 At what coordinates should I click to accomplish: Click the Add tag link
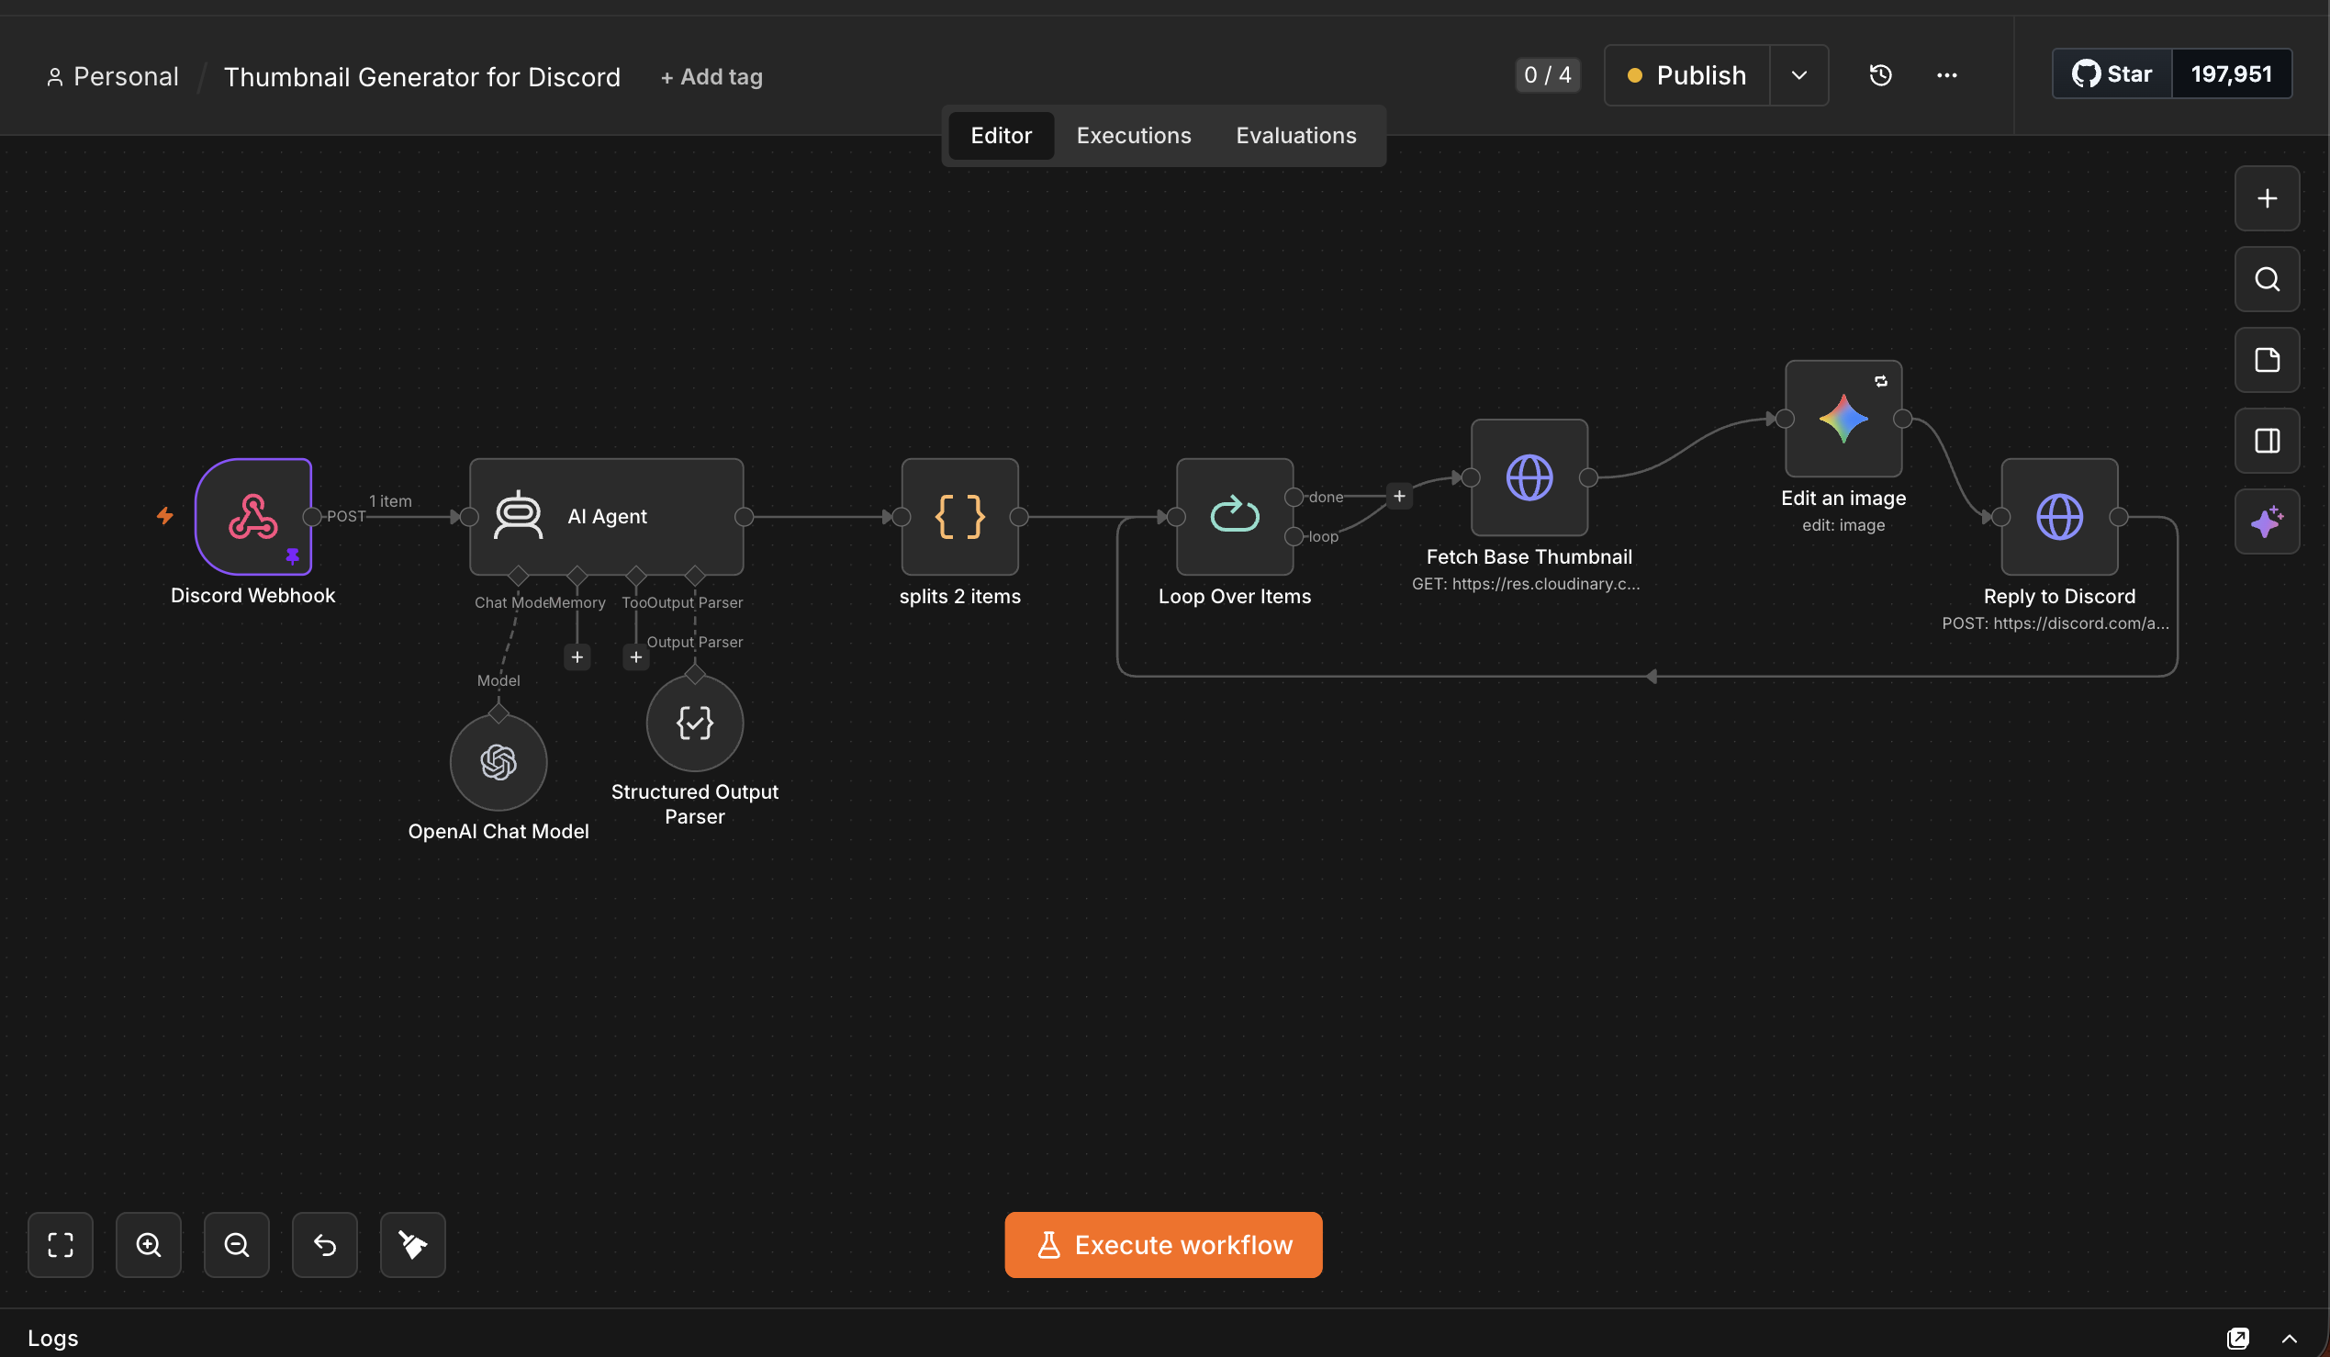click(711, 76)
